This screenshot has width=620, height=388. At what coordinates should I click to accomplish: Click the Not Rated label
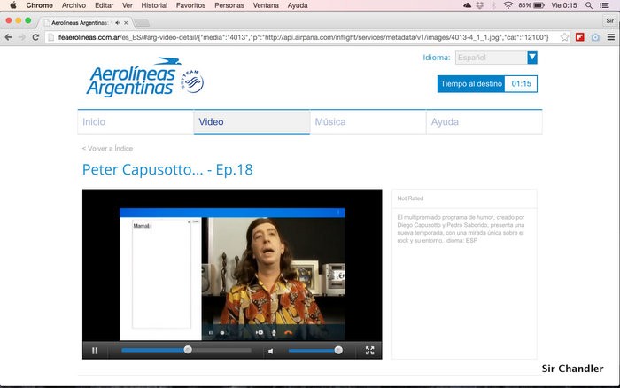tap(410, 198)
